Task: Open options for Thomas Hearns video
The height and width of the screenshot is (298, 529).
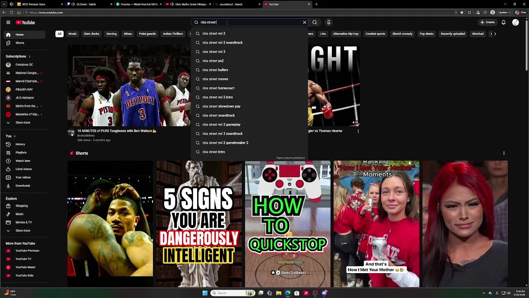Action: (358, 131)
